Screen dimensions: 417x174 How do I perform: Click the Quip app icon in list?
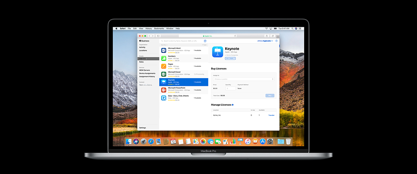(x=163, y=98)
